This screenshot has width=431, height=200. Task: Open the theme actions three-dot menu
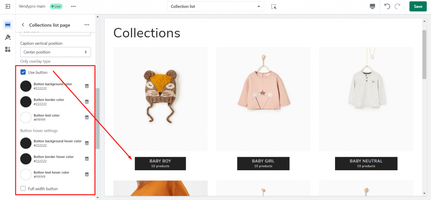(x=73, y=6)
